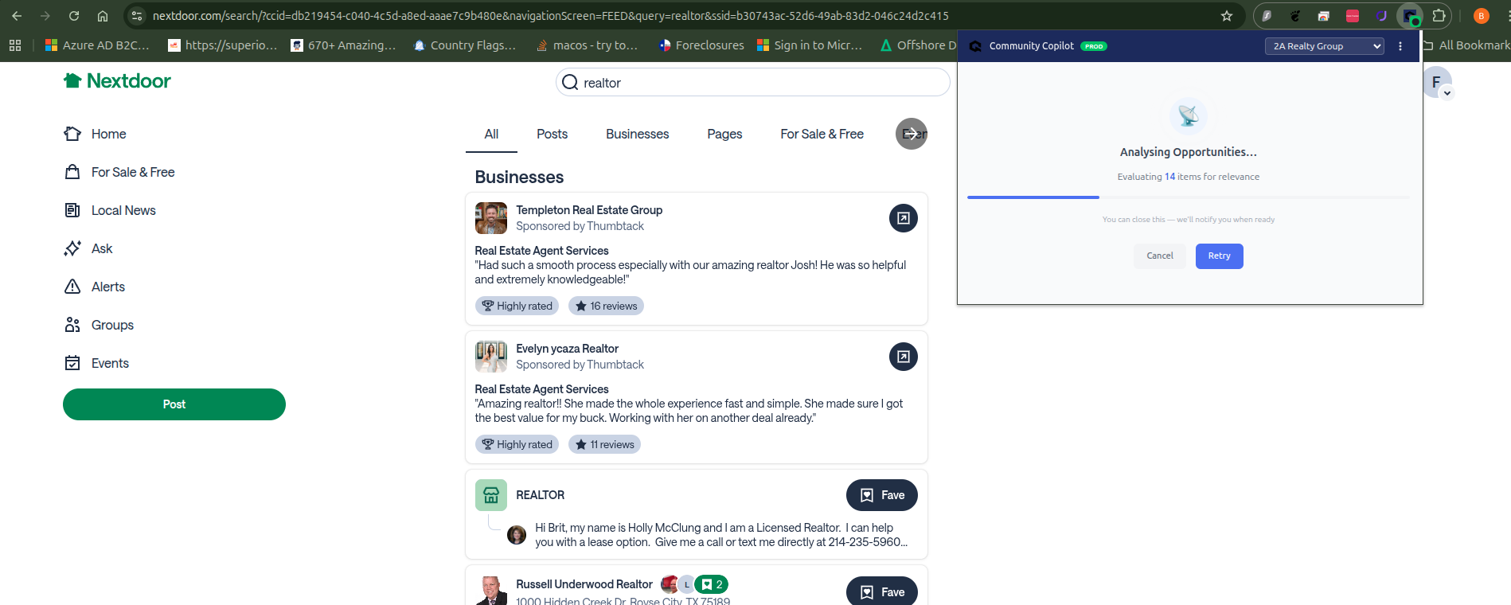The image size is (1511, 605).
Task: Click the analysis progress bar
Action: (x=1189, y=197)
